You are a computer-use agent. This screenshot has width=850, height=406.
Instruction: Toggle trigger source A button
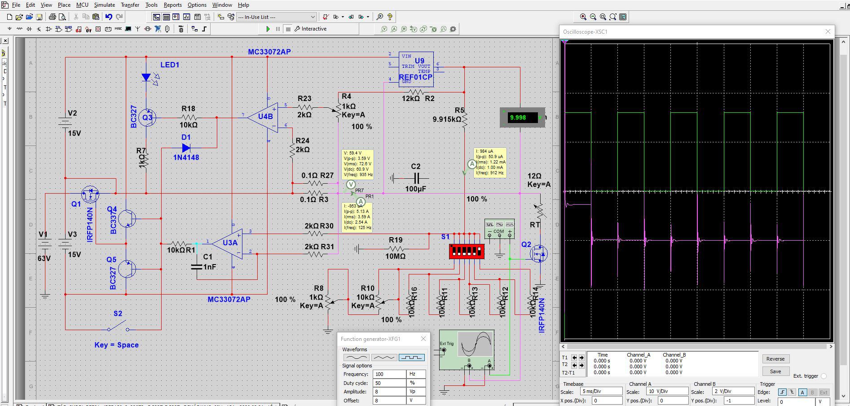point(802,393)
